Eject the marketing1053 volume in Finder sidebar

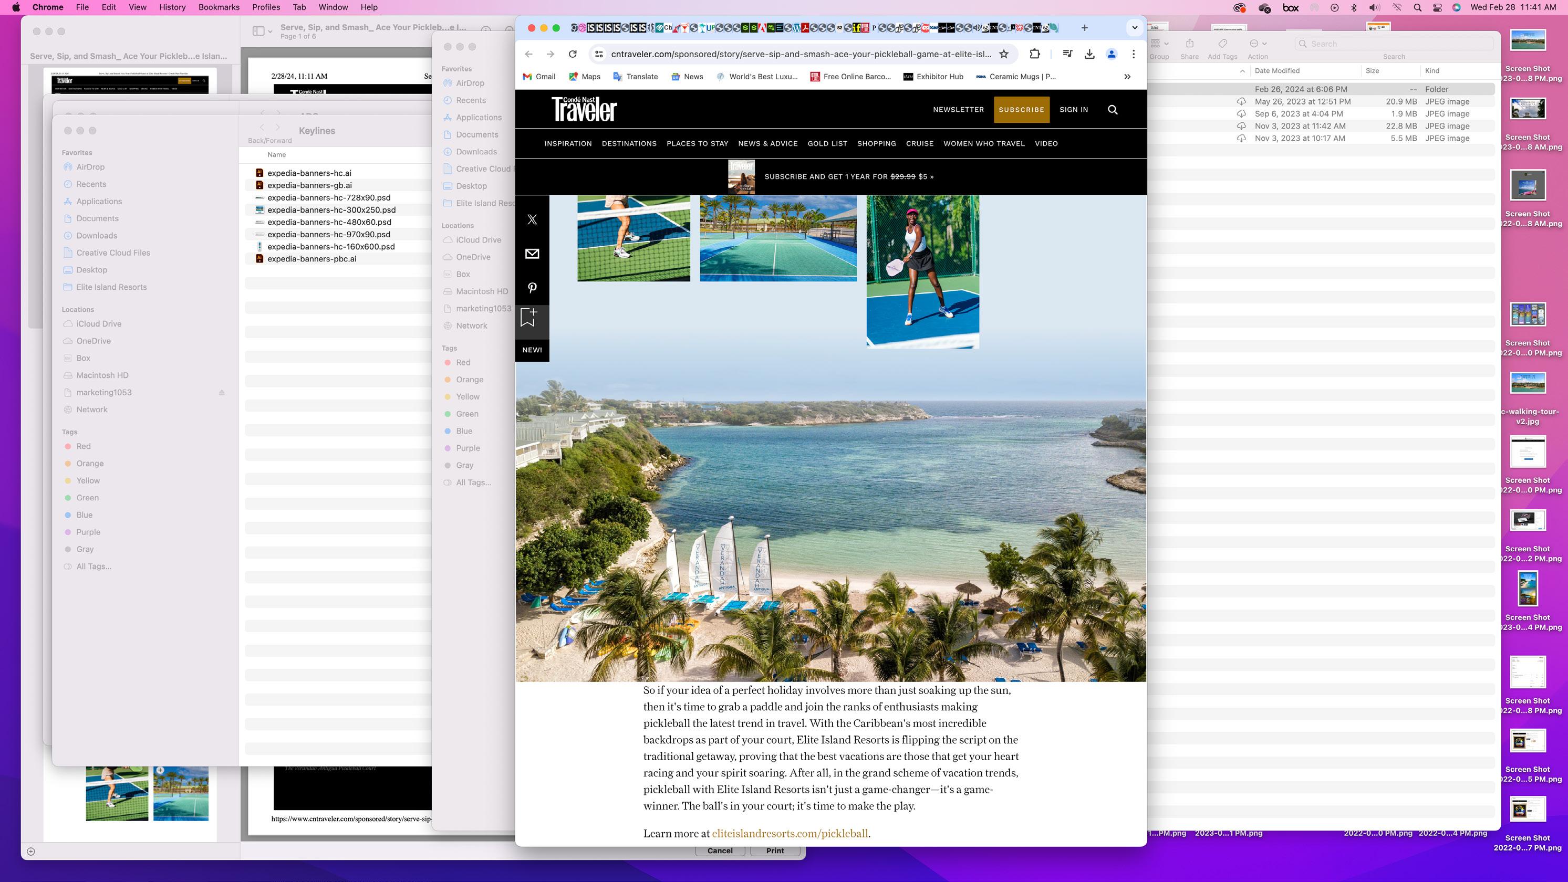(222, 392)
